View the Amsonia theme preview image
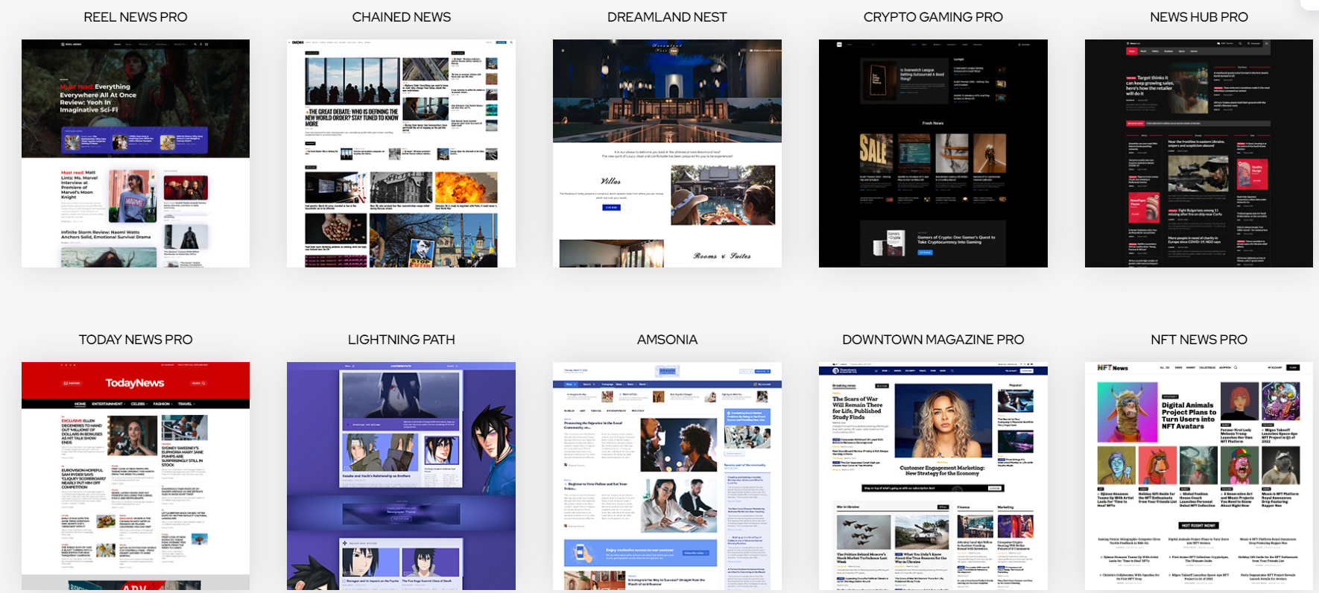Viewport: 1319px width, 593px height. click(667, 476)
